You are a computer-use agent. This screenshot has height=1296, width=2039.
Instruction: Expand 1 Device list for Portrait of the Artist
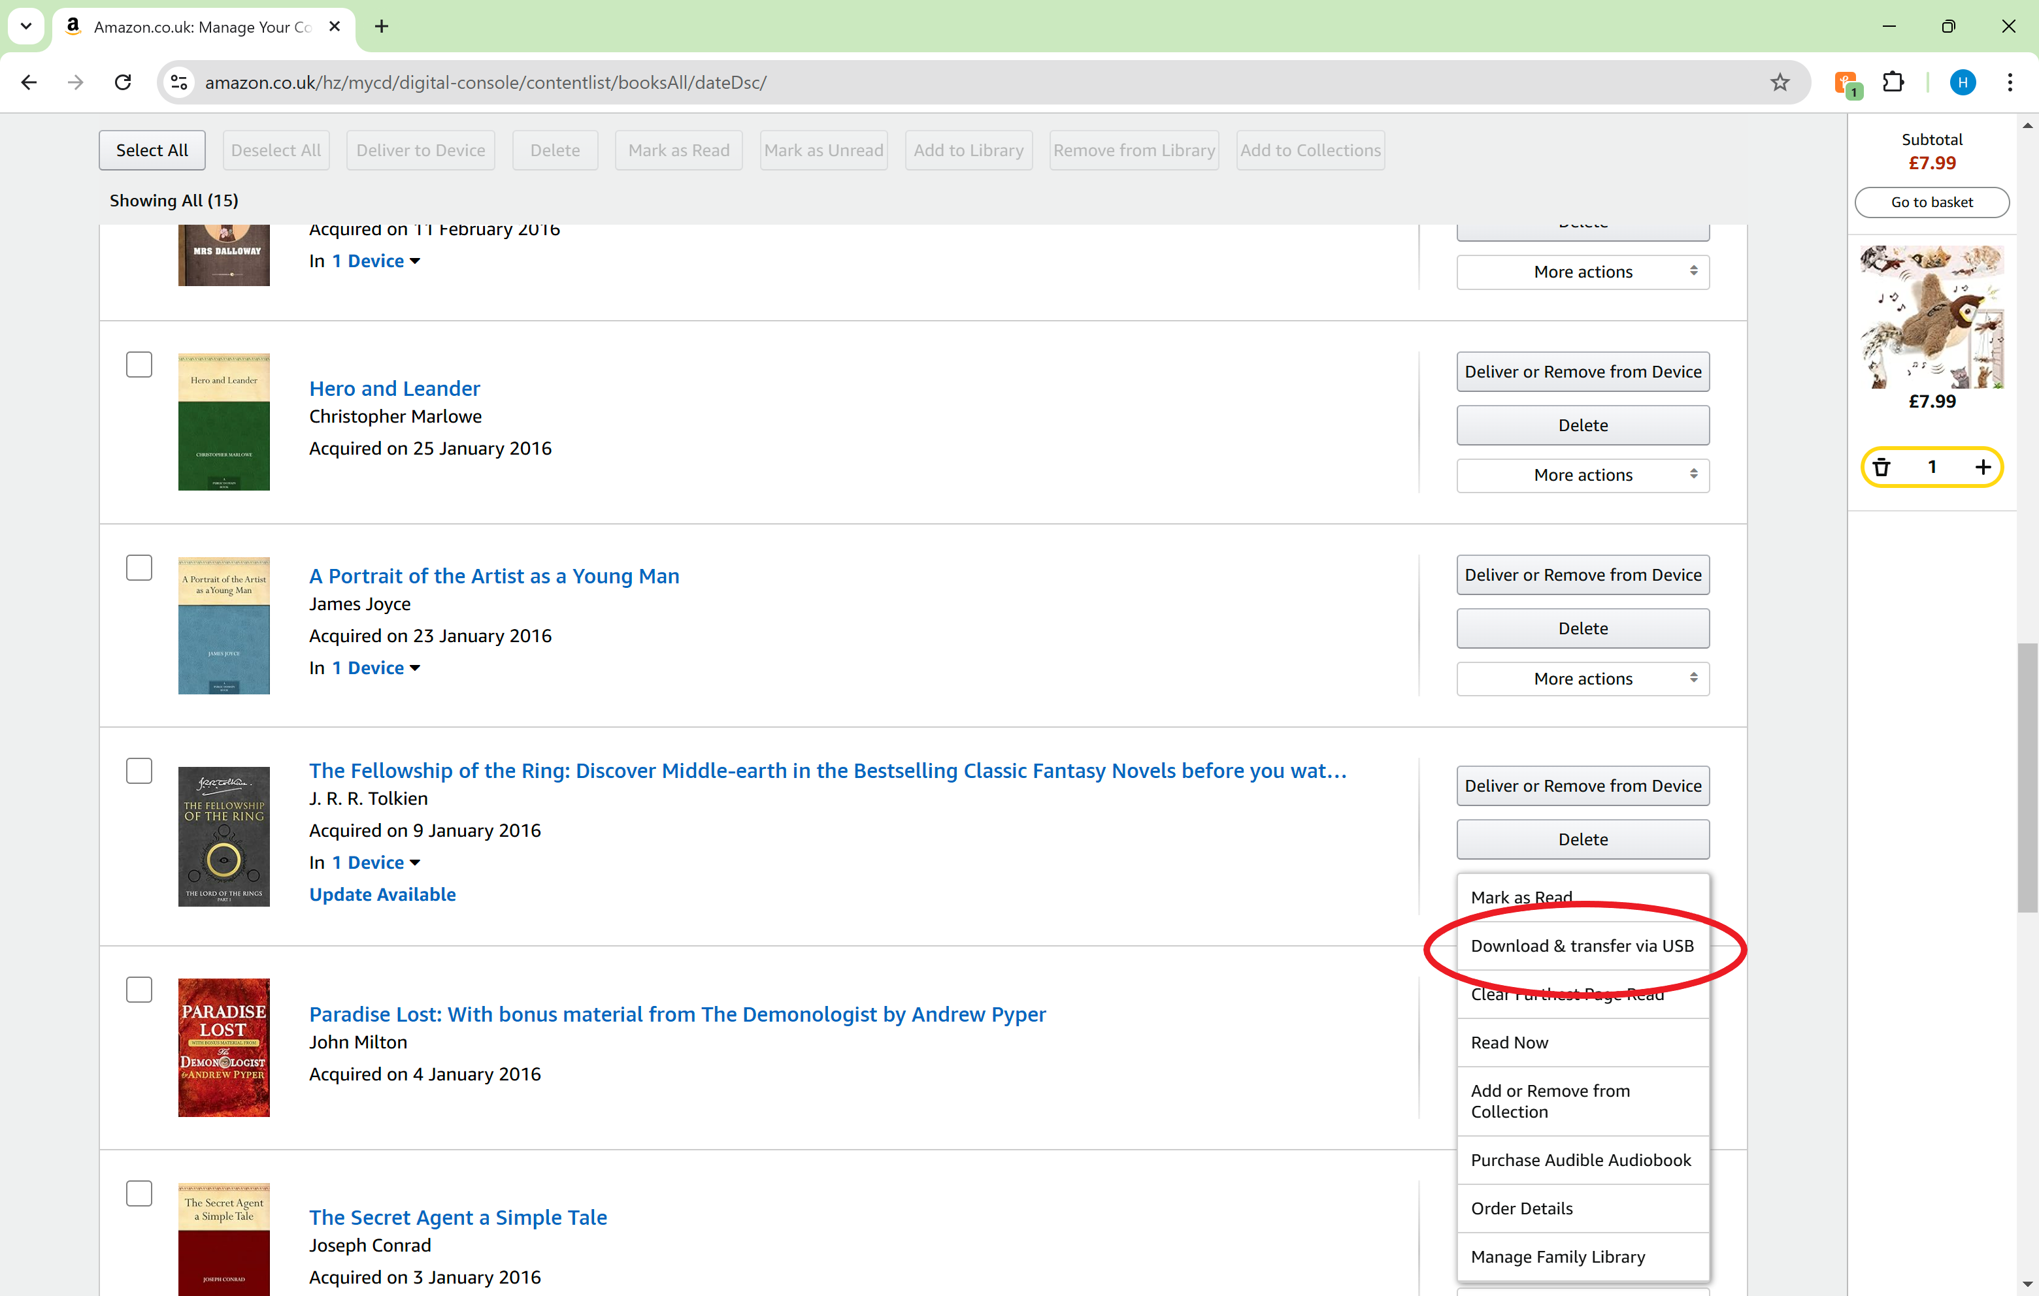pyautogui.click(x=376, y=668)
